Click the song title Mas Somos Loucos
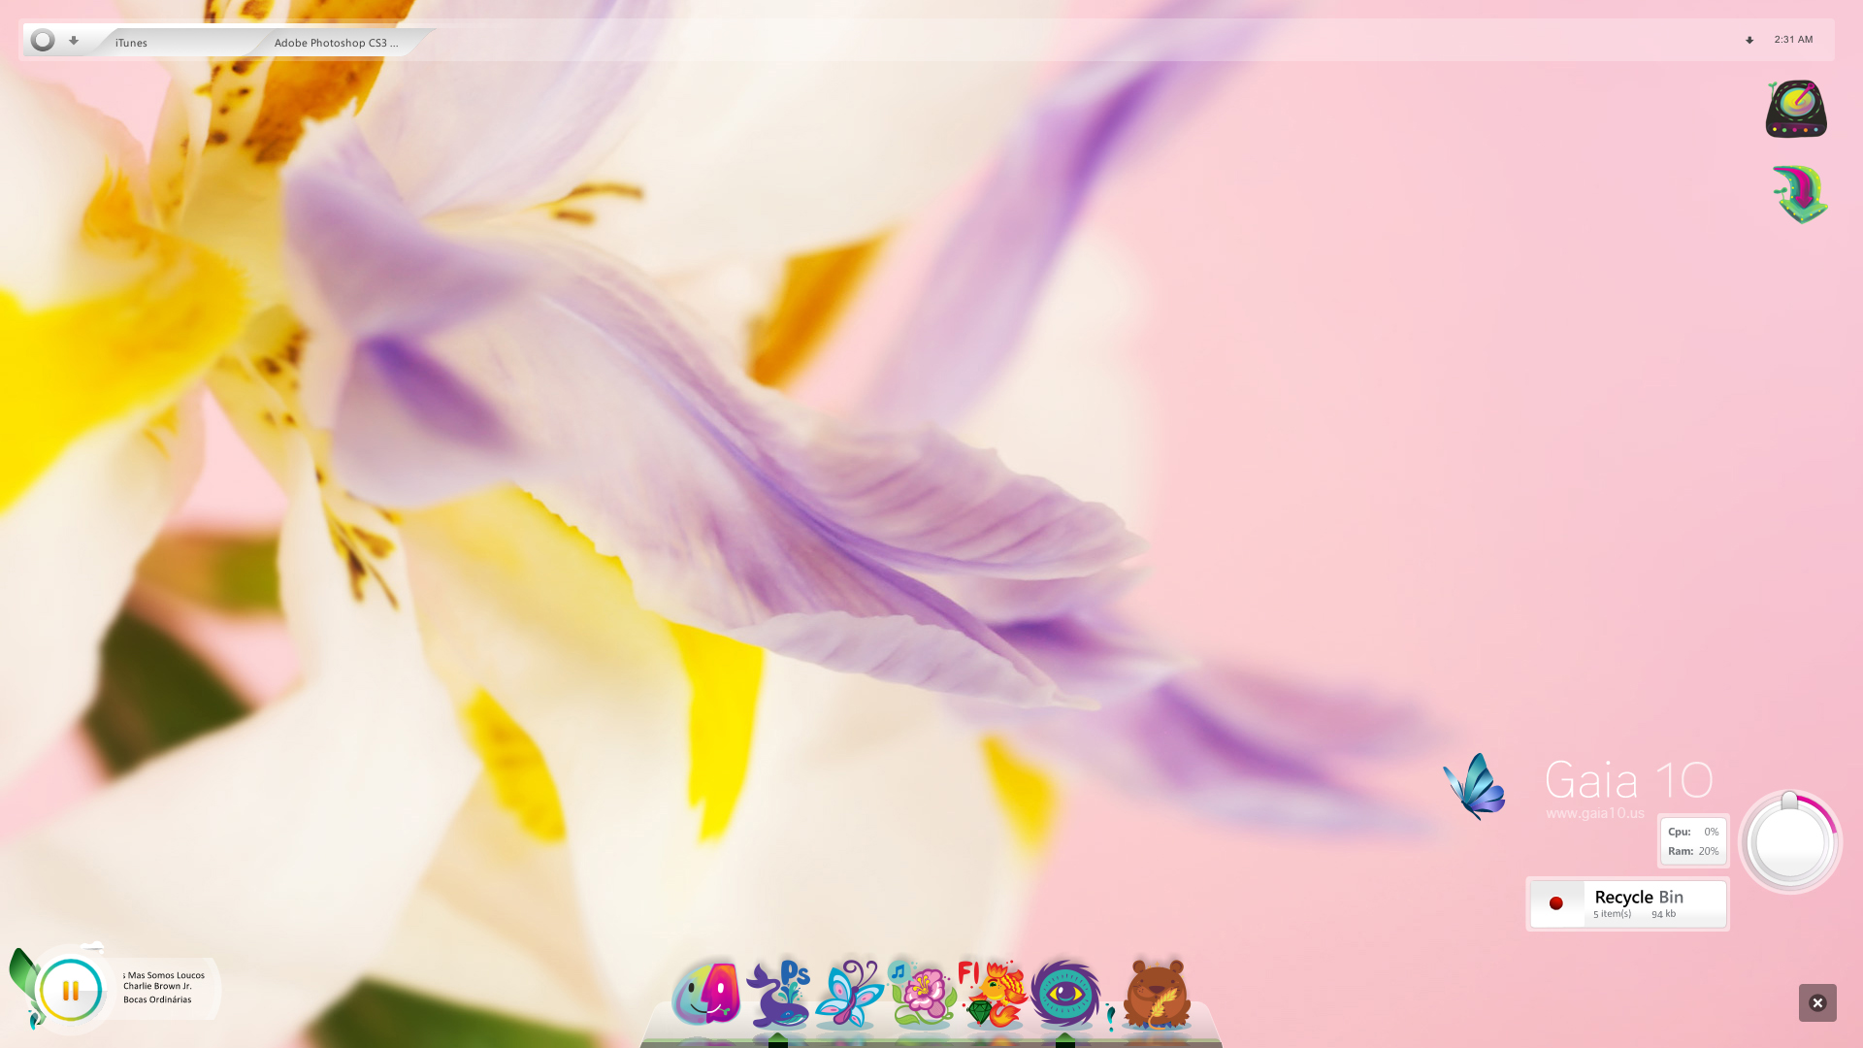1863x1048 pixels. point(164,975)
